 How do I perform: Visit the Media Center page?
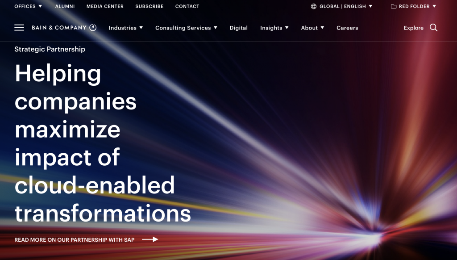(105, 6)
